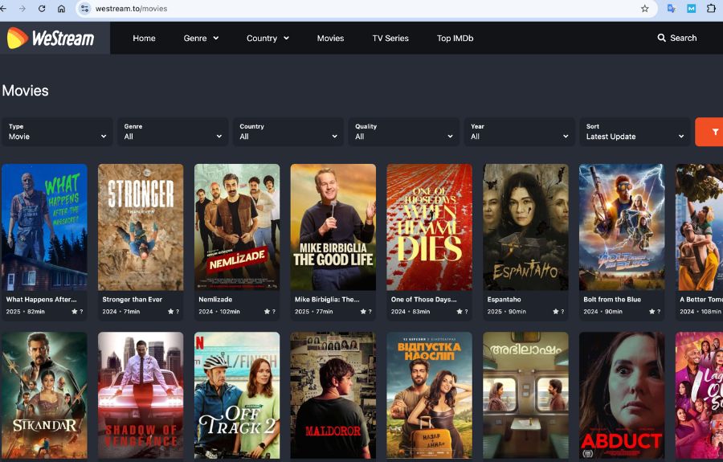Screen dimensions: 723x462
Task: Click the 2024 • 102min text
Action: click(x=219, y=312)
